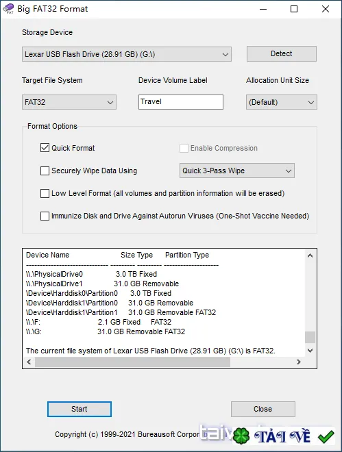This screenshot has height=452, width=342.
Task: Click the Start button
Action: coord(80,409)
